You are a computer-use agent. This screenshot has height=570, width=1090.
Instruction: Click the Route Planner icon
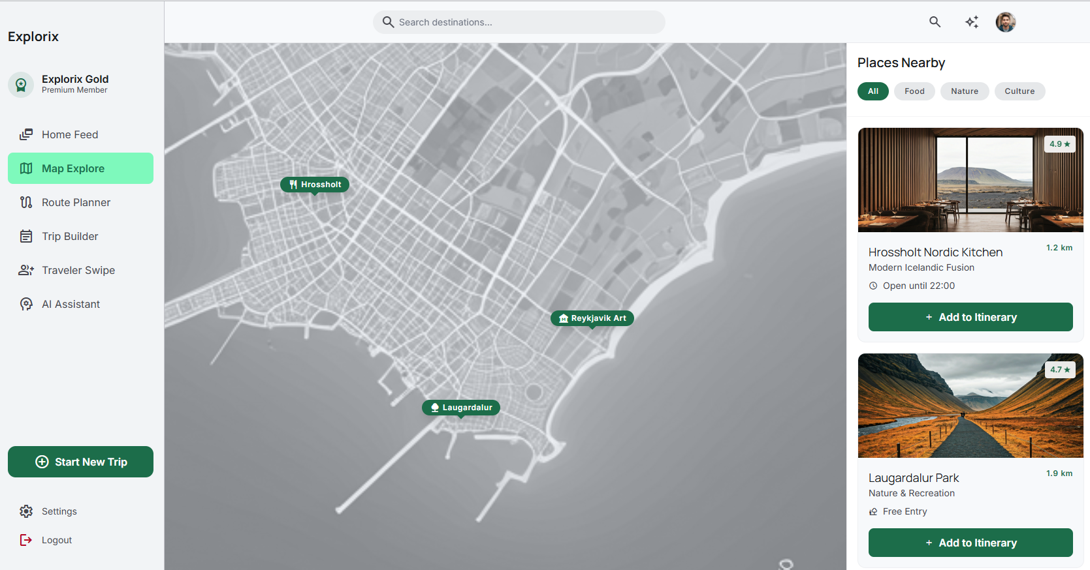pos(26,202)
